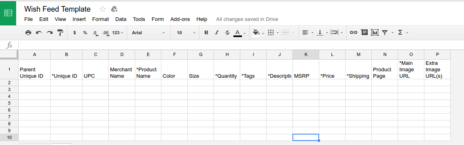Toggle bold formatting
The height and width of the screenshot is (145, 464).
206,33
